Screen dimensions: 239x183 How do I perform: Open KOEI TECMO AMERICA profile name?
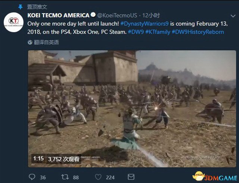click(x=59, y=15)
